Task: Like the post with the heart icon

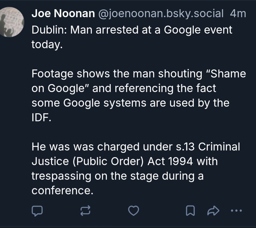Action: pyautogui.click(x=133, y=211)
